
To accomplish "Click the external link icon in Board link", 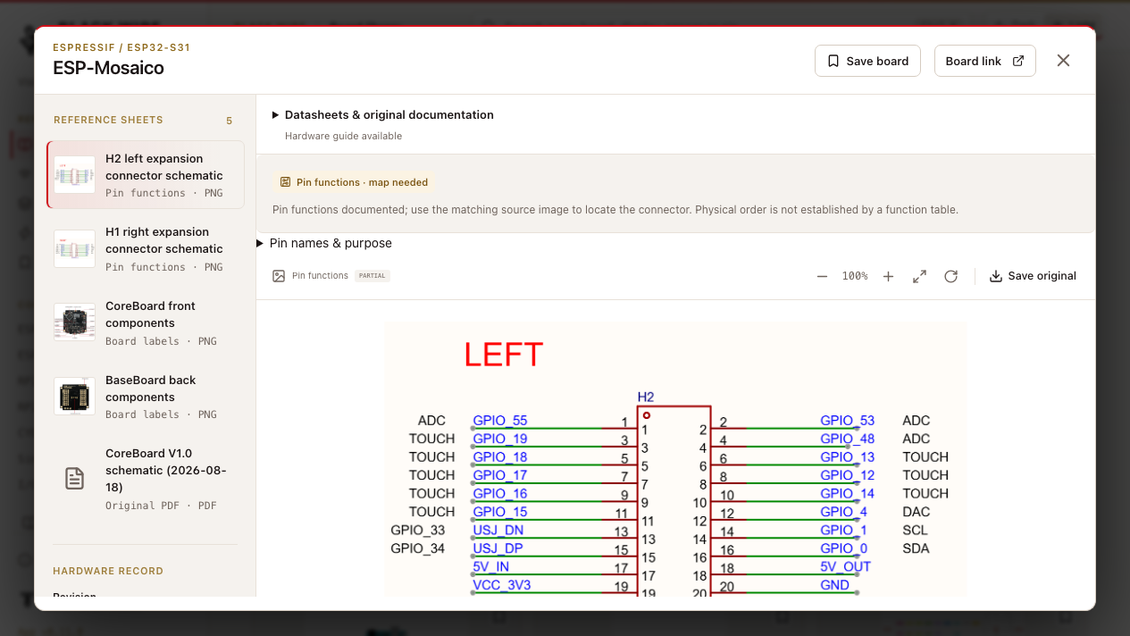I will click(1018, 61).
